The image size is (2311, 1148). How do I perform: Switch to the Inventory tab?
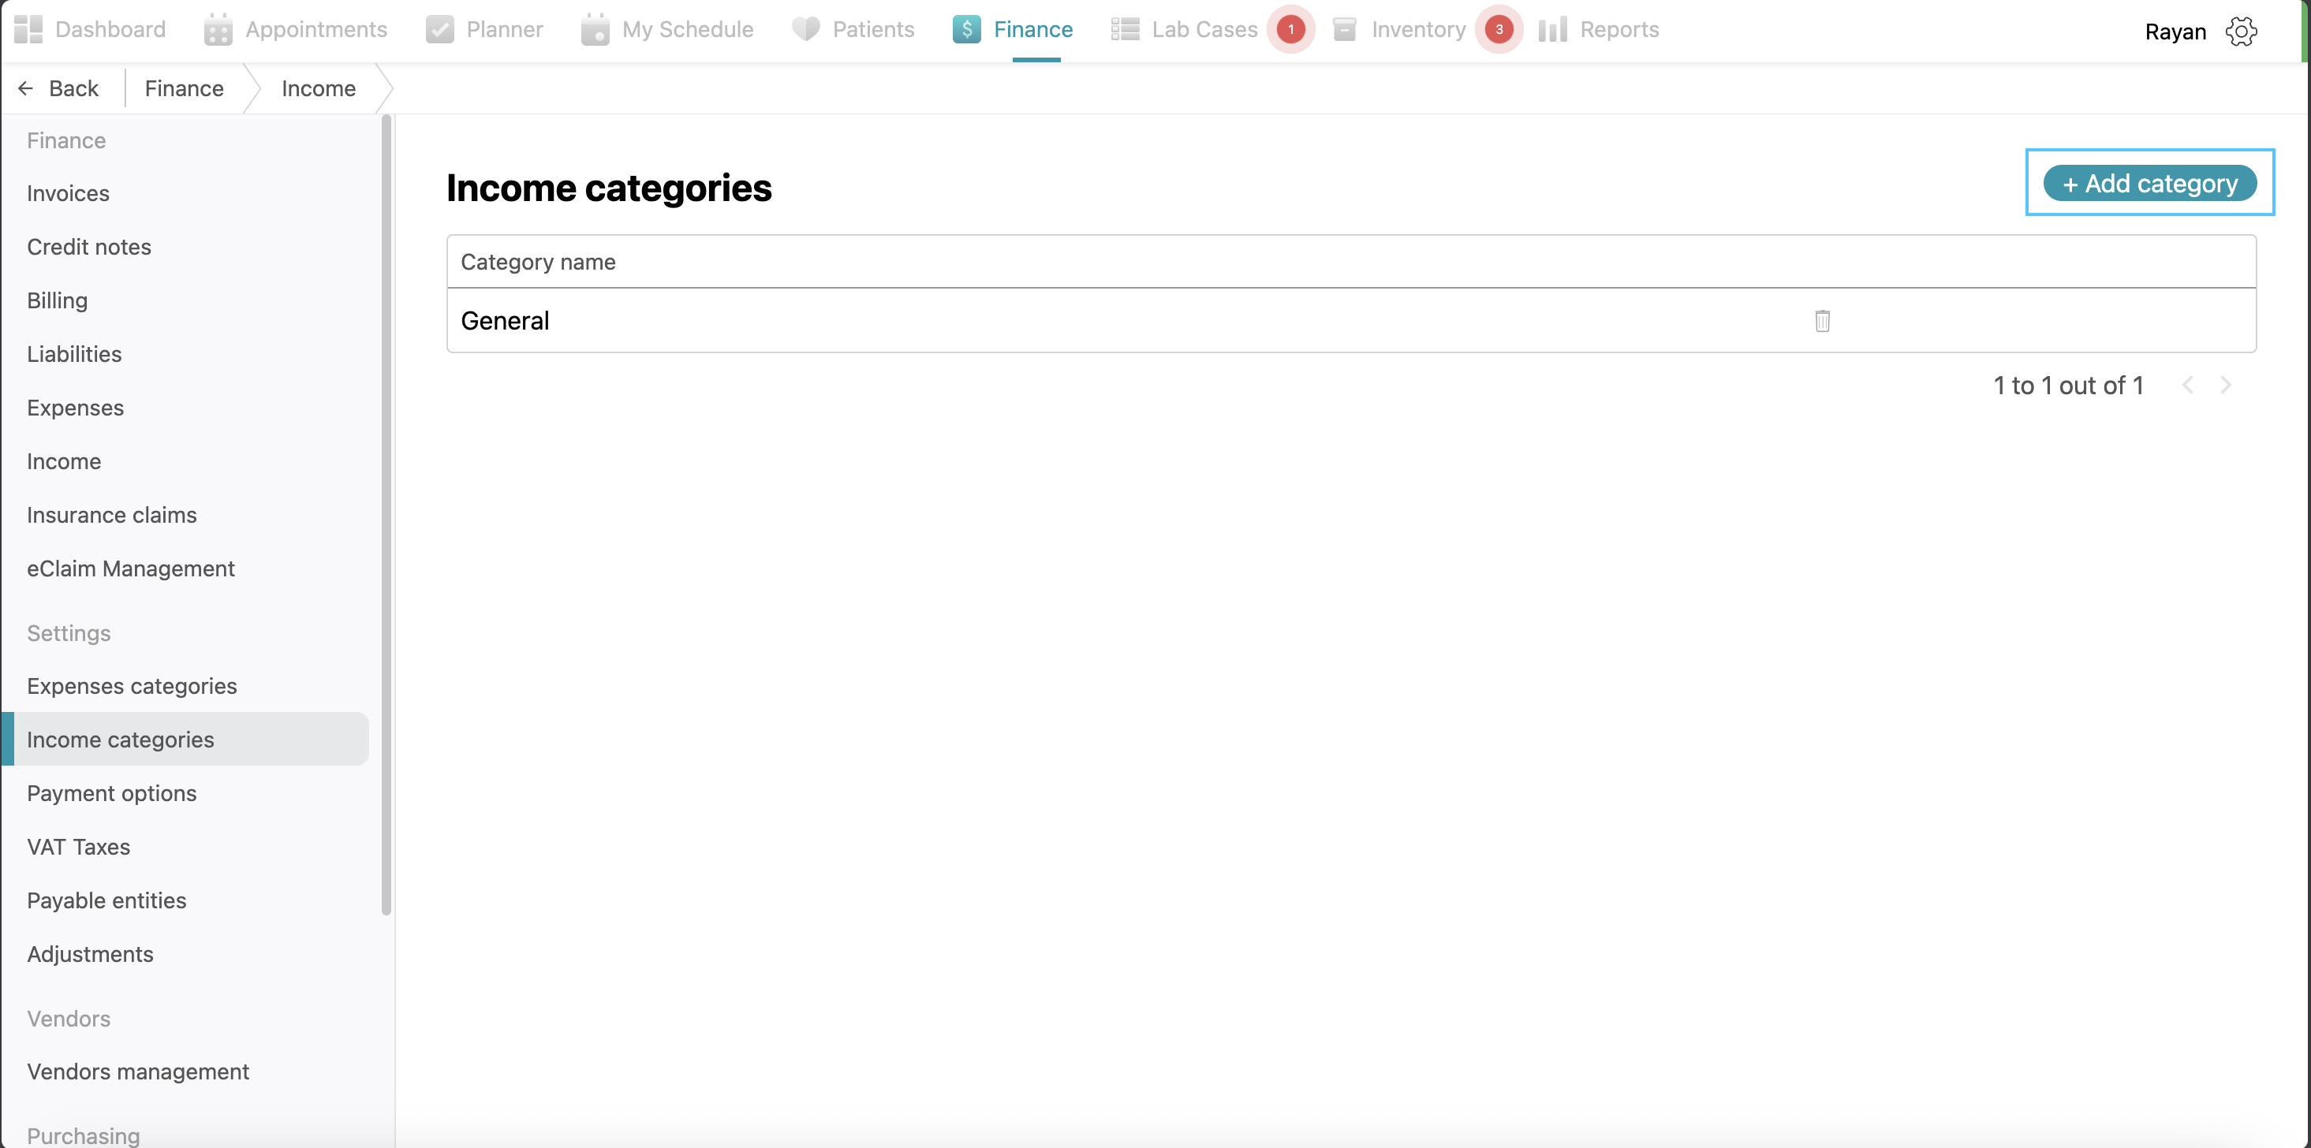[1417, 30]
